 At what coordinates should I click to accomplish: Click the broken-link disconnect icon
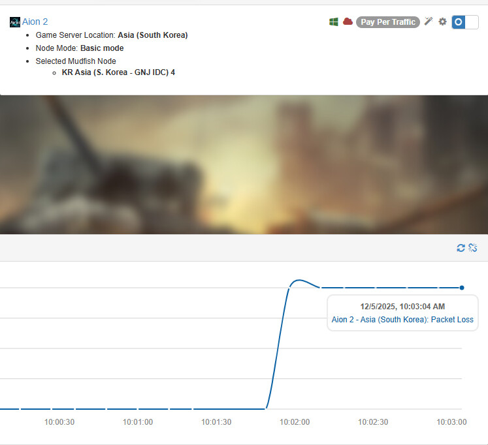[473, 248]
